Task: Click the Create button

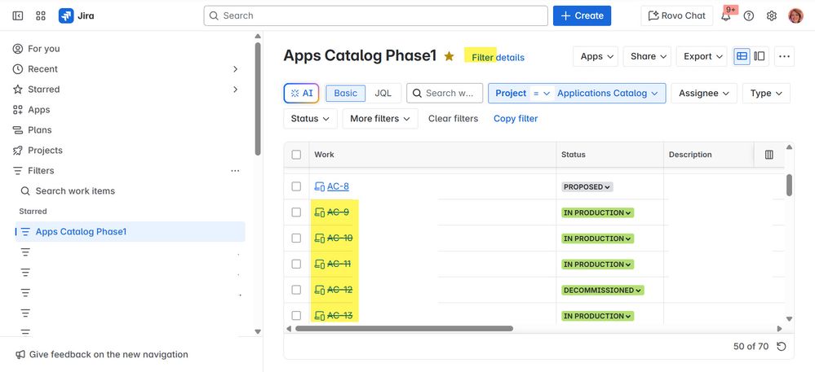Action: click(582, 15)
